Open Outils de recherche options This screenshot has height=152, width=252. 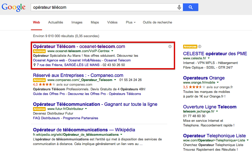click(158, 22)
